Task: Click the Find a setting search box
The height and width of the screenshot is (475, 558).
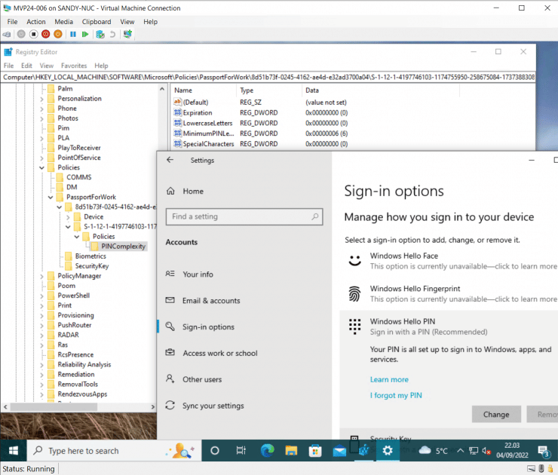Action: tap(244, 216)
